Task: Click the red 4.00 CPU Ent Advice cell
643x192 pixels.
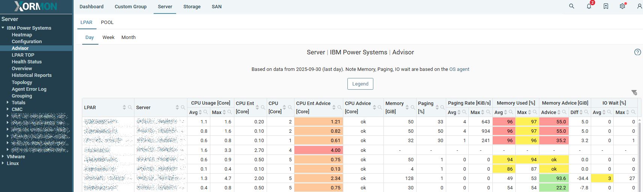Action: (x=318, y=150)
